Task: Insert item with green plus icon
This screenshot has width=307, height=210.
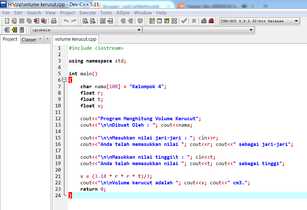Action: pyautogui.click(x=14, y=30)
